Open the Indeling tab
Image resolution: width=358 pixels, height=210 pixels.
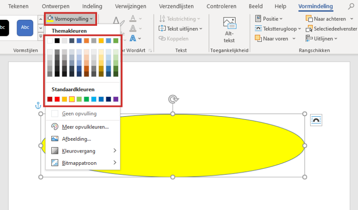92,7
